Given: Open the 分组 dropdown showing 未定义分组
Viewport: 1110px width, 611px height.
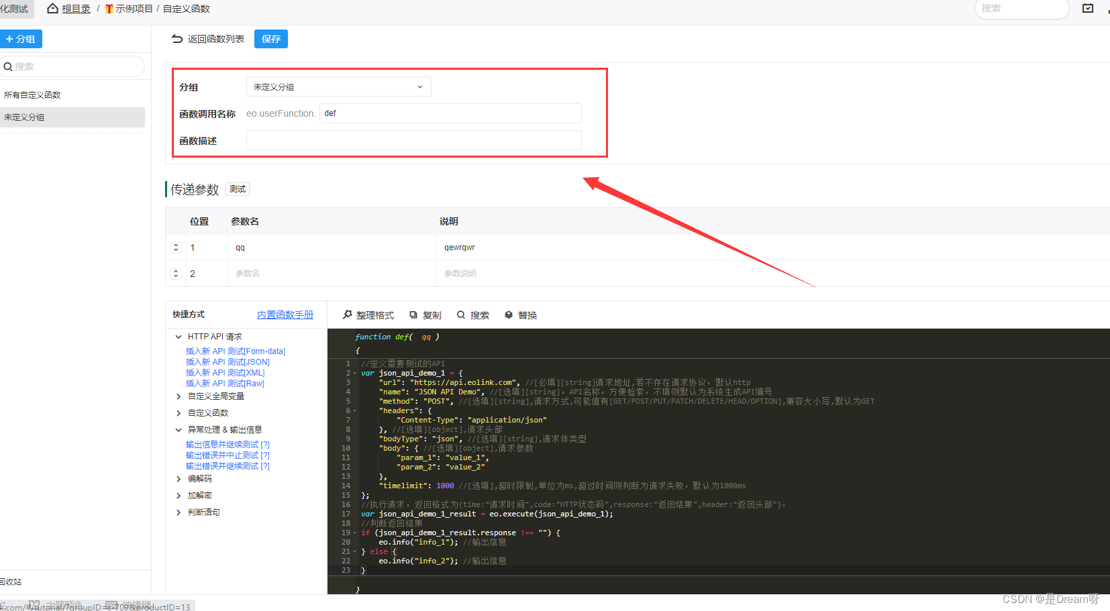Looking at the screenshot, I should click(339, 87).
